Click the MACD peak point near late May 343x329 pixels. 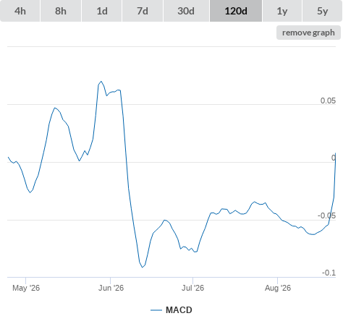(x=101, y=82)
